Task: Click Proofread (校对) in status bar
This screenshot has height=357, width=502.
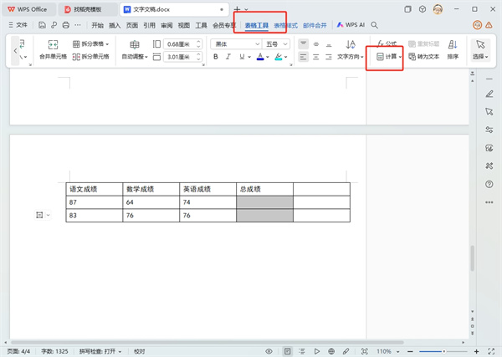Action: (139, 351)
